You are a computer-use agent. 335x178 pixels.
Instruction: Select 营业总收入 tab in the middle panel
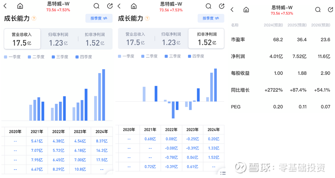coord(136,39)
